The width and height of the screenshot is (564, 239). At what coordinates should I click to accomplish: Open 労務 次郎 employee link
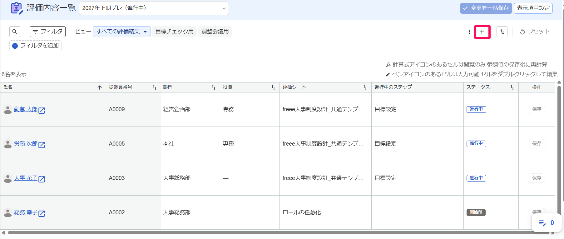click(26, 144)
